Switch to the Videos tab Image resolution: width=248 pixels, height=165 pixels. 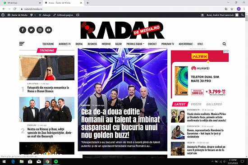[196, 104]
